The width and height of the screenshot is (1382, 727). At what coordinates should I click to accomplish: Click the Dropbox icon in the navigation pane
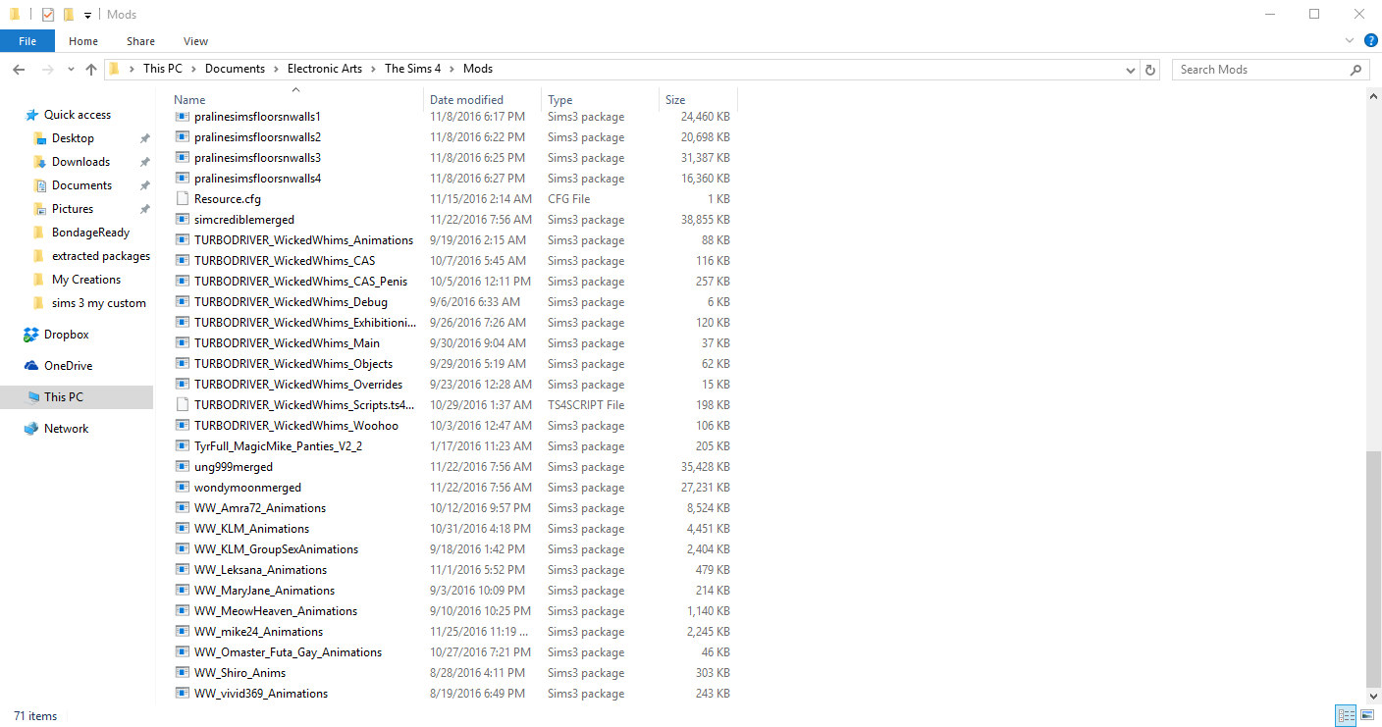pos(31,335)
